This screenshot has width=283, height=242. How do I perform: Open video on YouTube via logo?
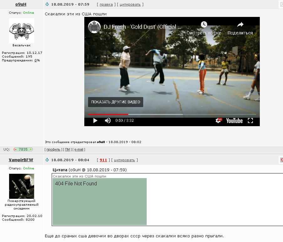pyautogui.click(x=234, y=121)
